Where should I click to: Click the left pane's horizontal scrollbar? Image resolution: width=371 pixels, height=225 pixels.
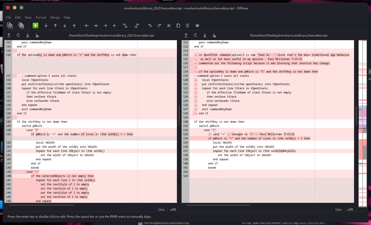click(x=41, y=205)
